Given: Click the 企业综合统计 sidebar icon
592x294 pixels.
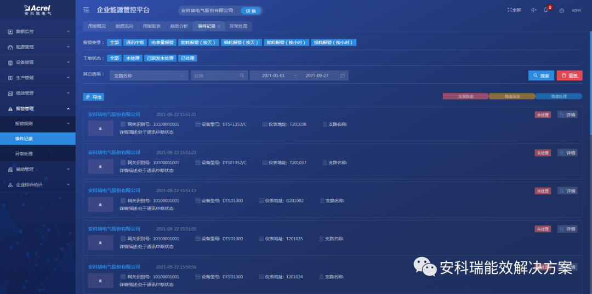Looking at the screenshot, I should coord(10,185).
